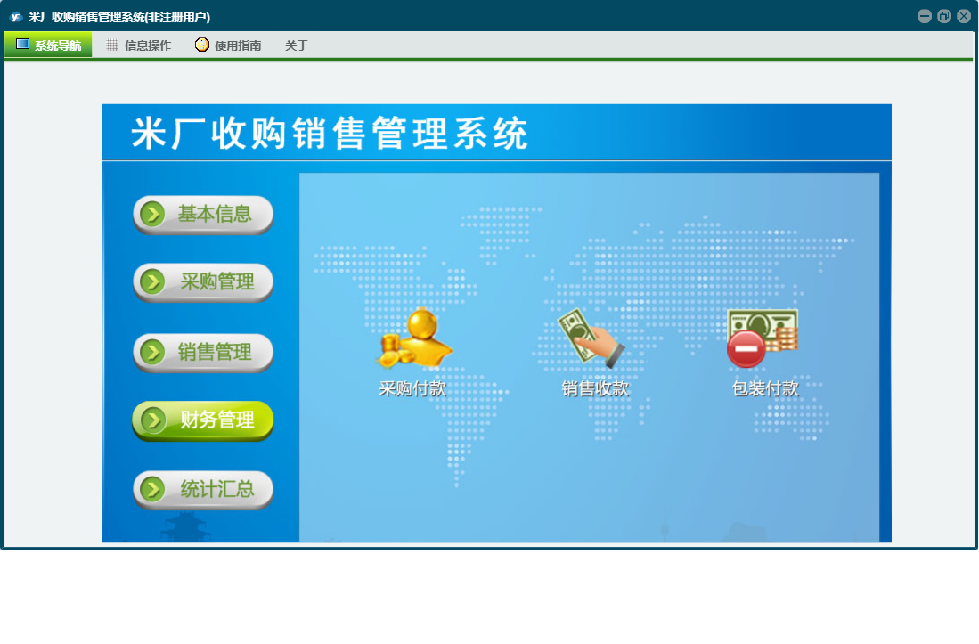Click the 米厂收购销售管理系统 banner title
This screenshot has height=644, width=979.
point(330,133)
